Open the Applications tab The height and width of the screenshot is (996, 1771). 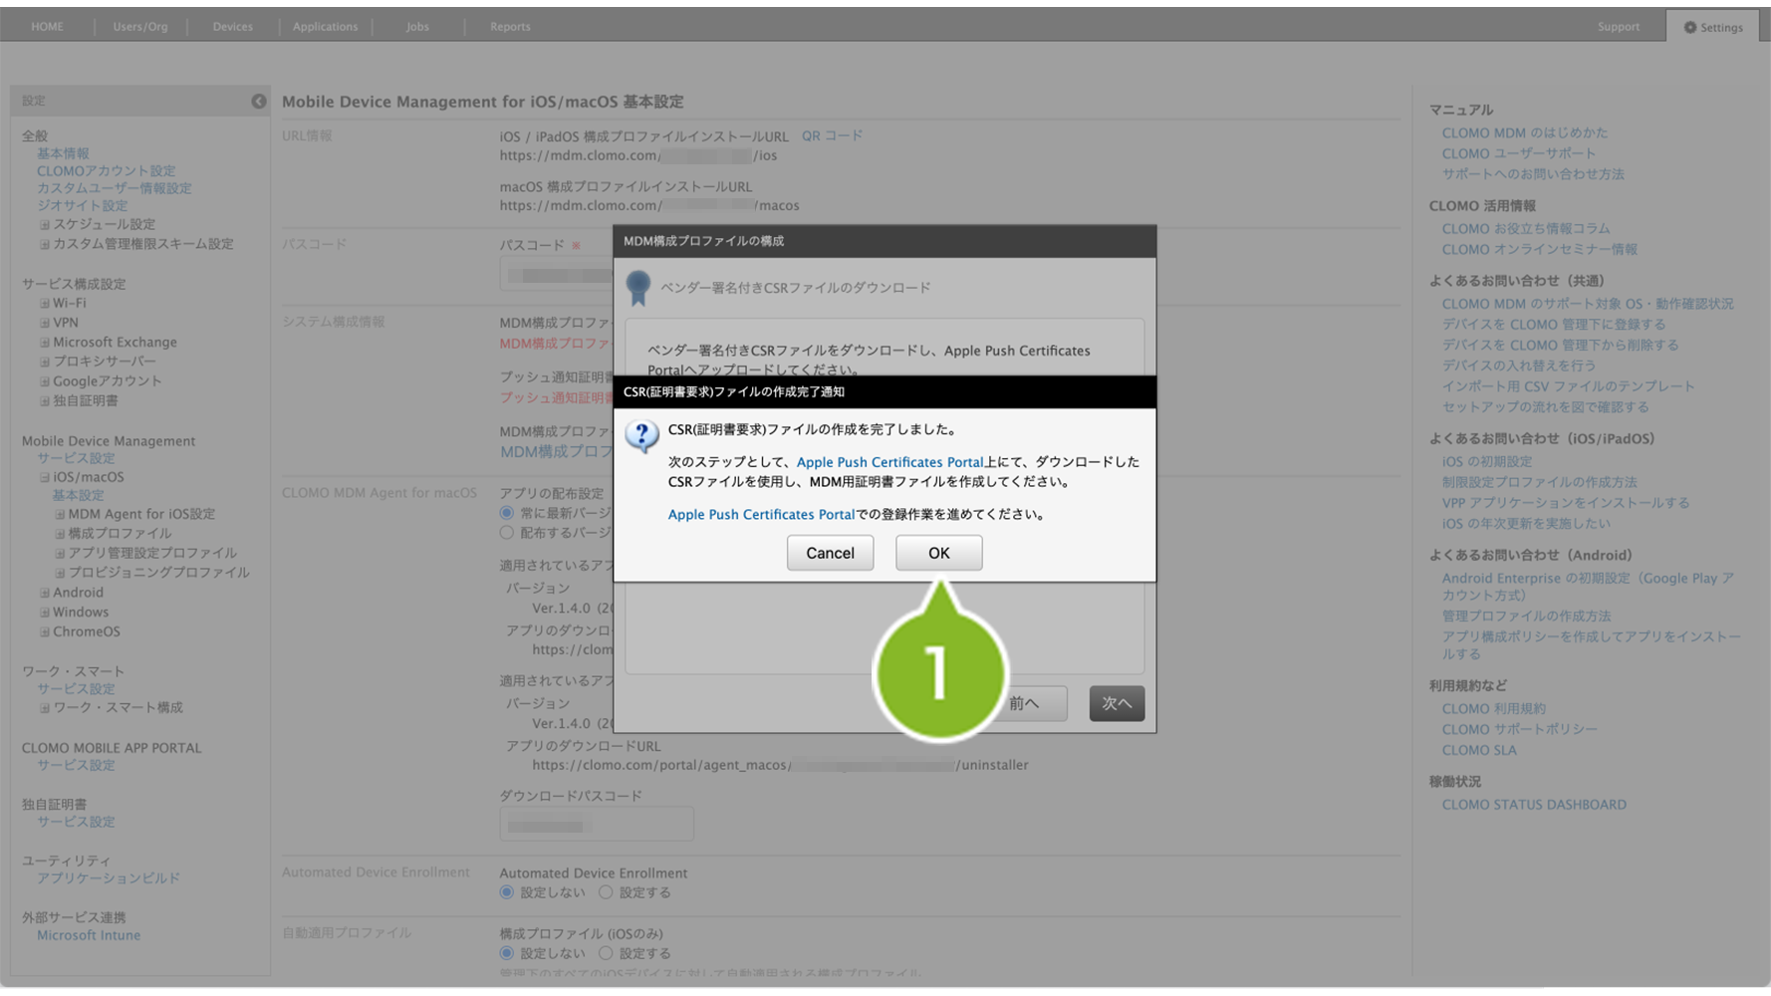(326, 27)
